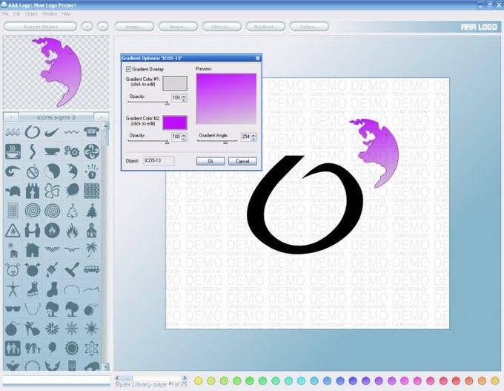Viewport: 504px width, 391px height.
Task: Confirm gradient with Ok button
Action: coord(210,161)
